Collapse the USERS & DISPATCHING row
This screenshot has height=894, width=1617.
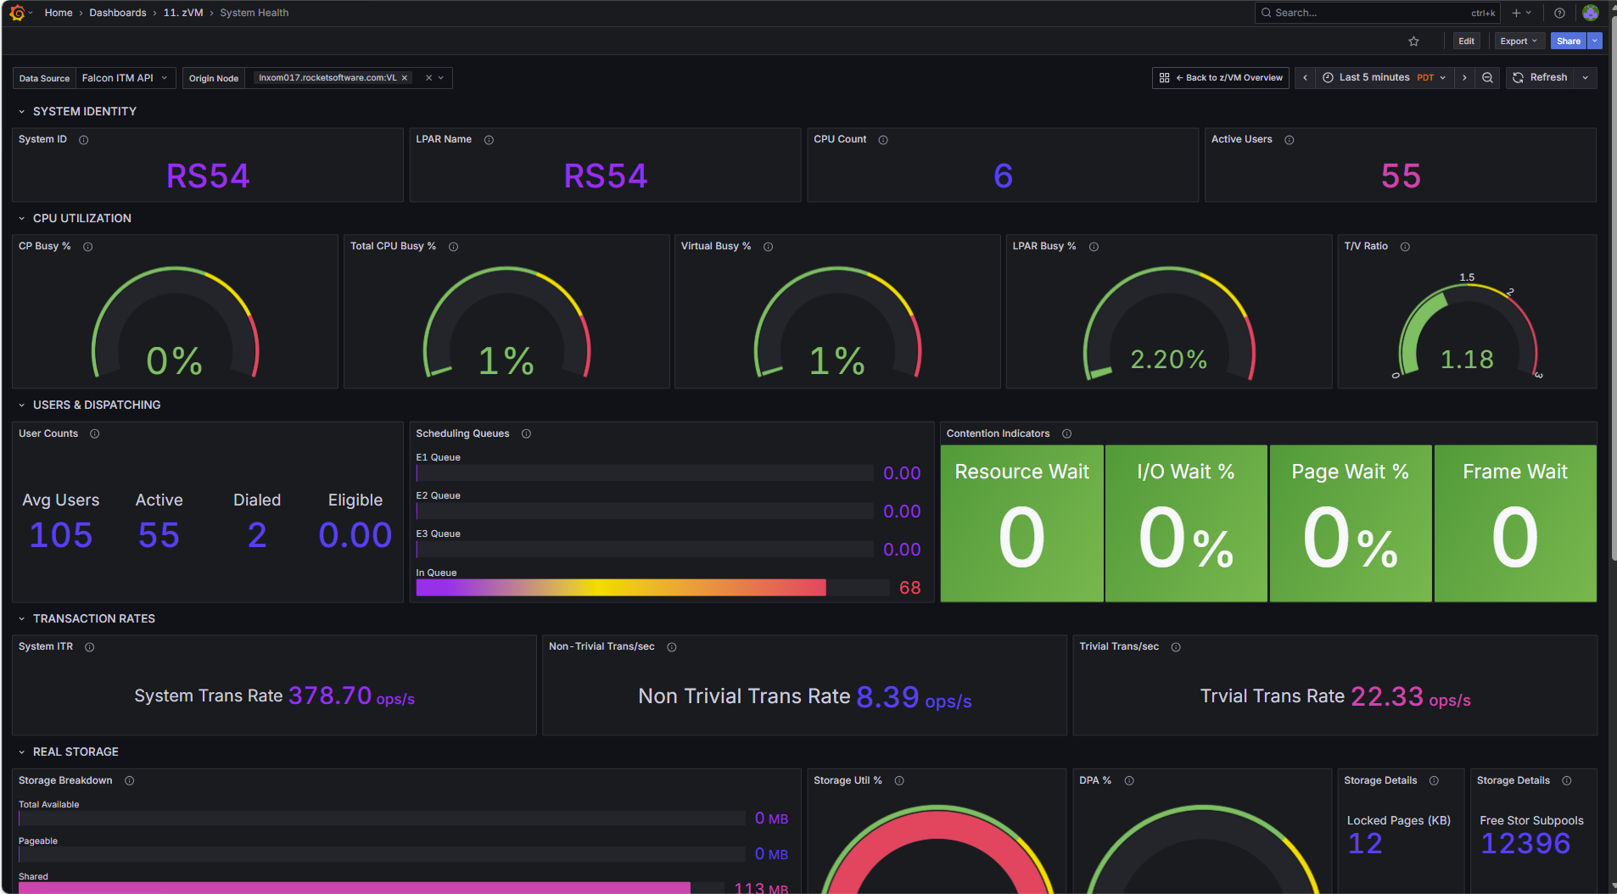pos(22,405)
